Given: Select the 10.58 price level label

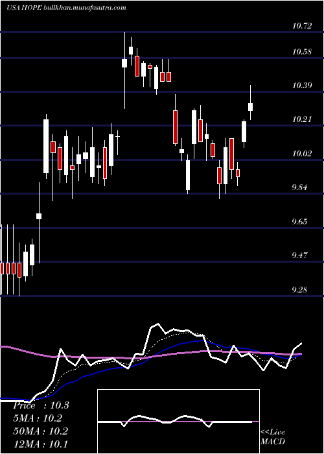Looking at the screenshot, I should click(302, 52).
